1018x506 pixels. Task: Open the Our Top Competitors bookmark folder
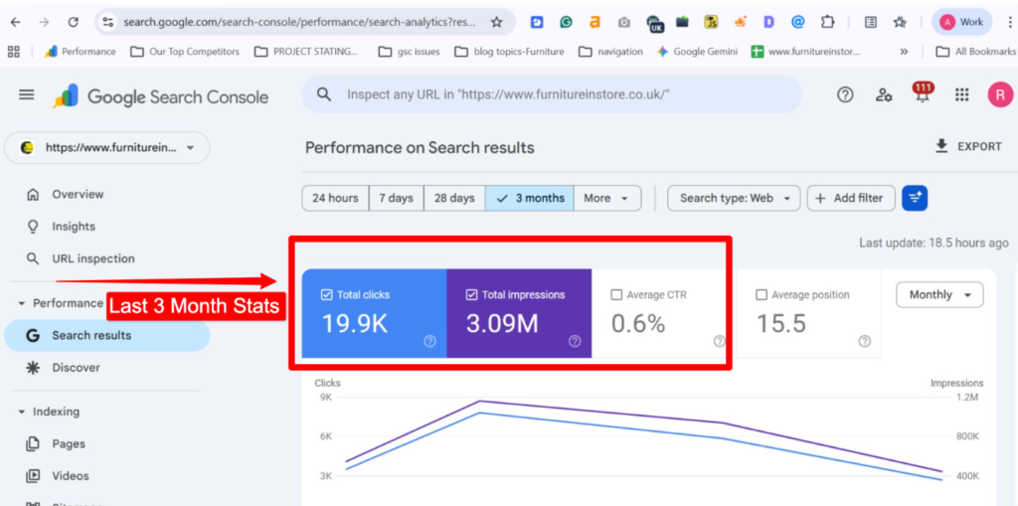(185, 52)
